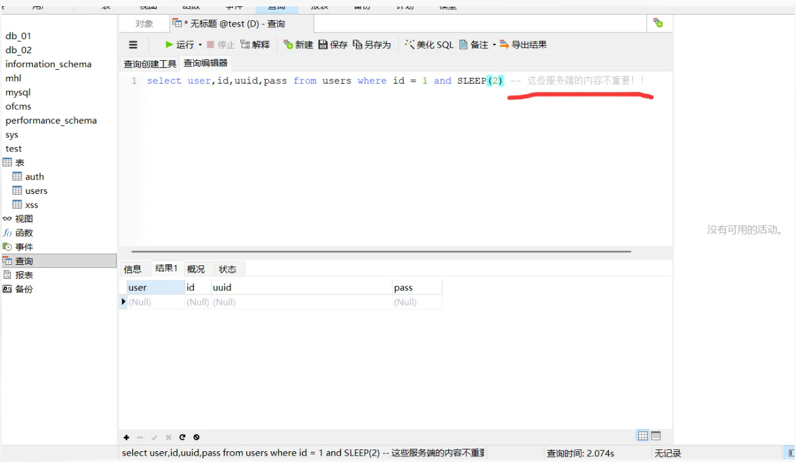
Task: Add a new record with plus button
Action: [126, 437]
